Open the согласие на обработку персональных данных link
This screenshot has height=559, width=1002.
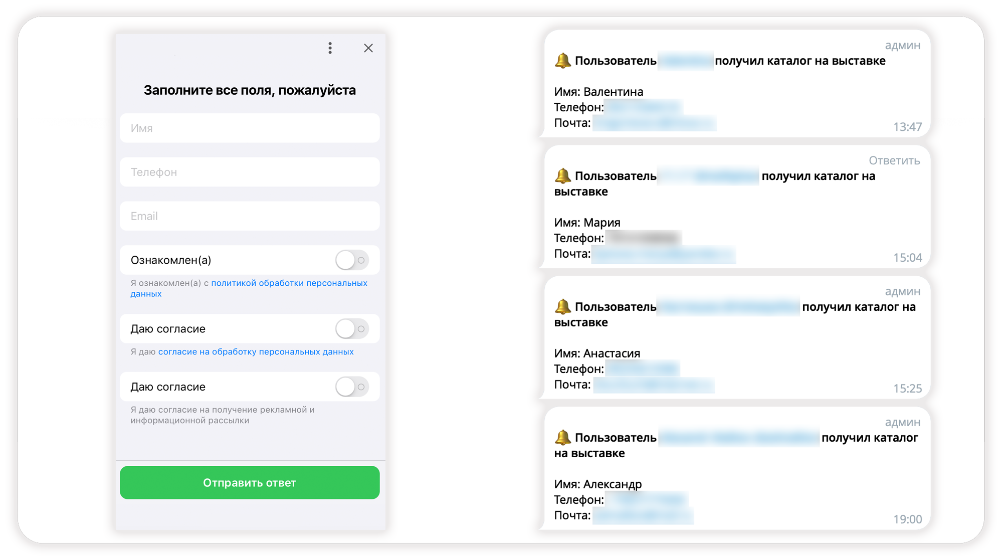click(x=256, y=351)
